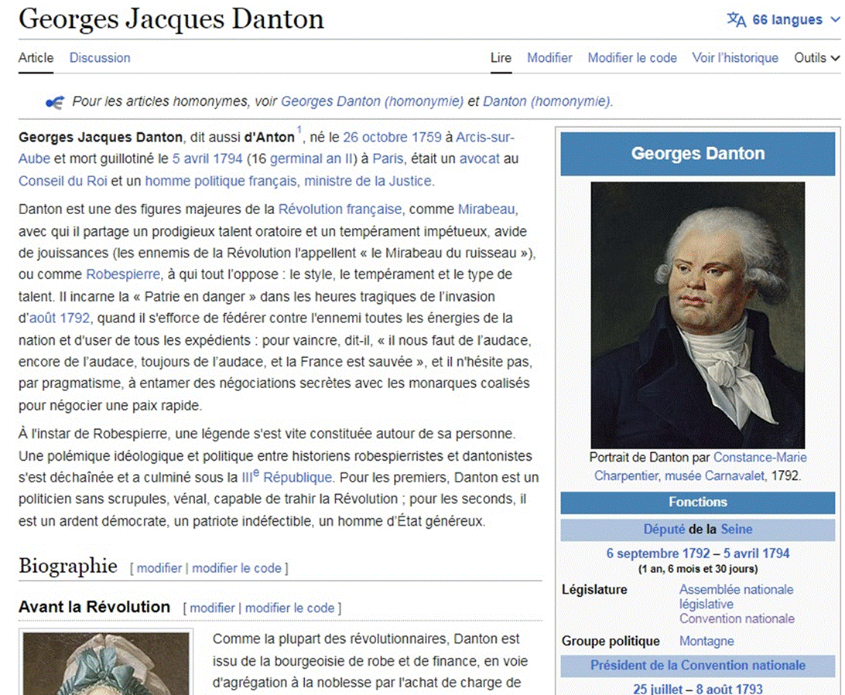Click the Biographie section heading

[68, 566]
